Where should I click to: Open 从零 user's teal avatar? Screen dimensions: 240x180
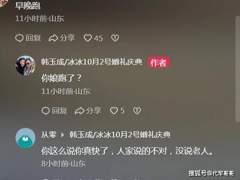click(x=25, y=138)
